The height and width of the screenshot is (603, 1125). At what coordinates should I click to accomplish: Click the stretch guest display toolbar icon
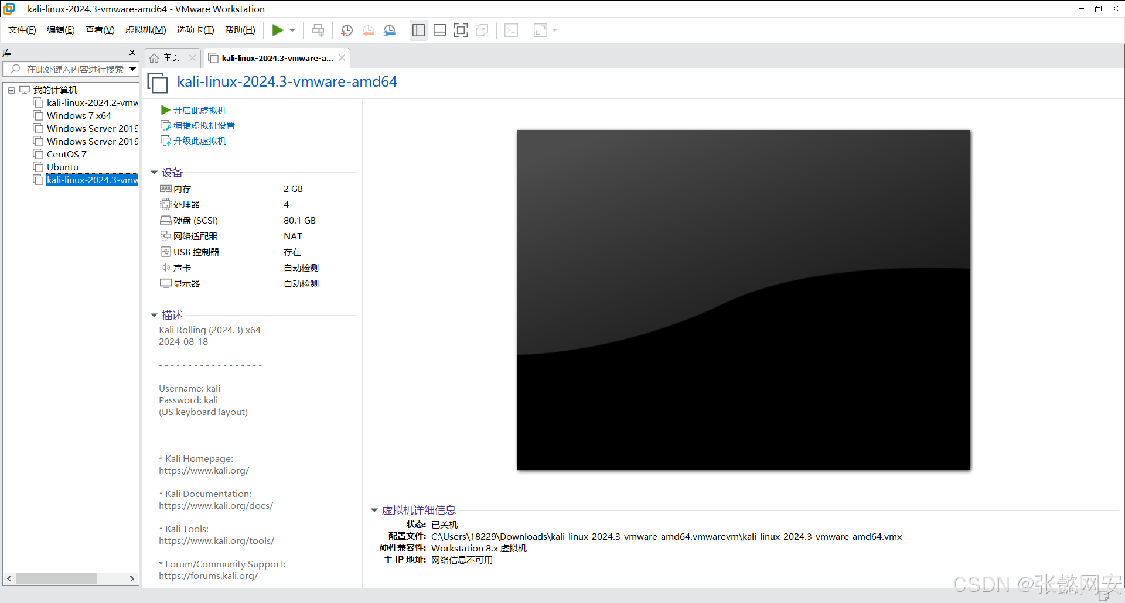(x=540, y=30)
